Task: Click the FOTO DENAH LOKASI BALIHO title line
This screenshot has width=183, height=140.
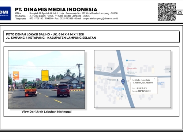Action: pos(45,34)
